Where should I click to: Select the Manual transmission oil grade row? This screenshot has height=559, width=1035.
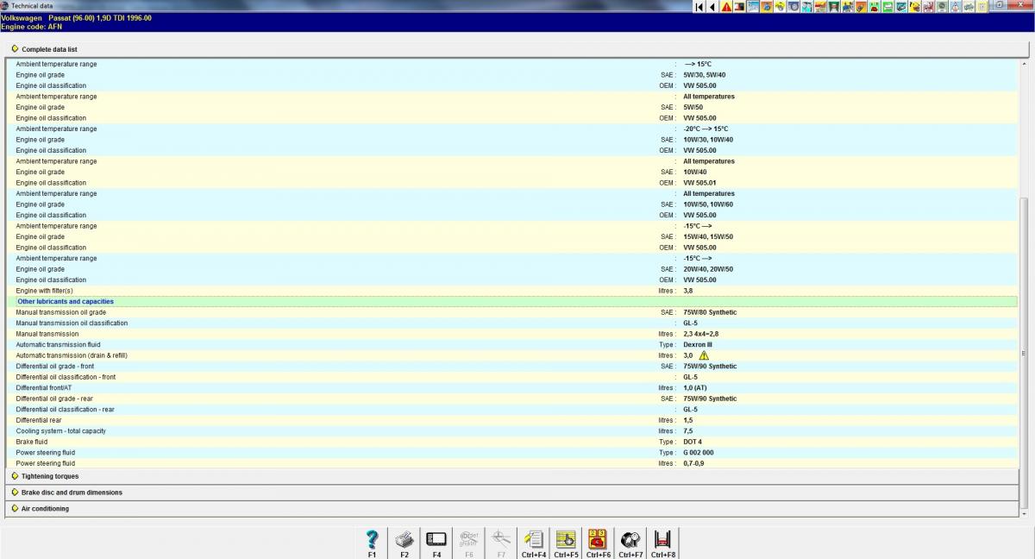(x=511, y=312)
